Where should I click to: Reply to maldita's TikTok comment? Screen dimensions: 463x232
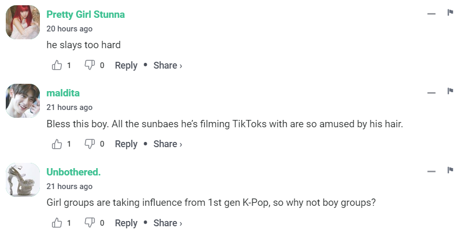126,144
